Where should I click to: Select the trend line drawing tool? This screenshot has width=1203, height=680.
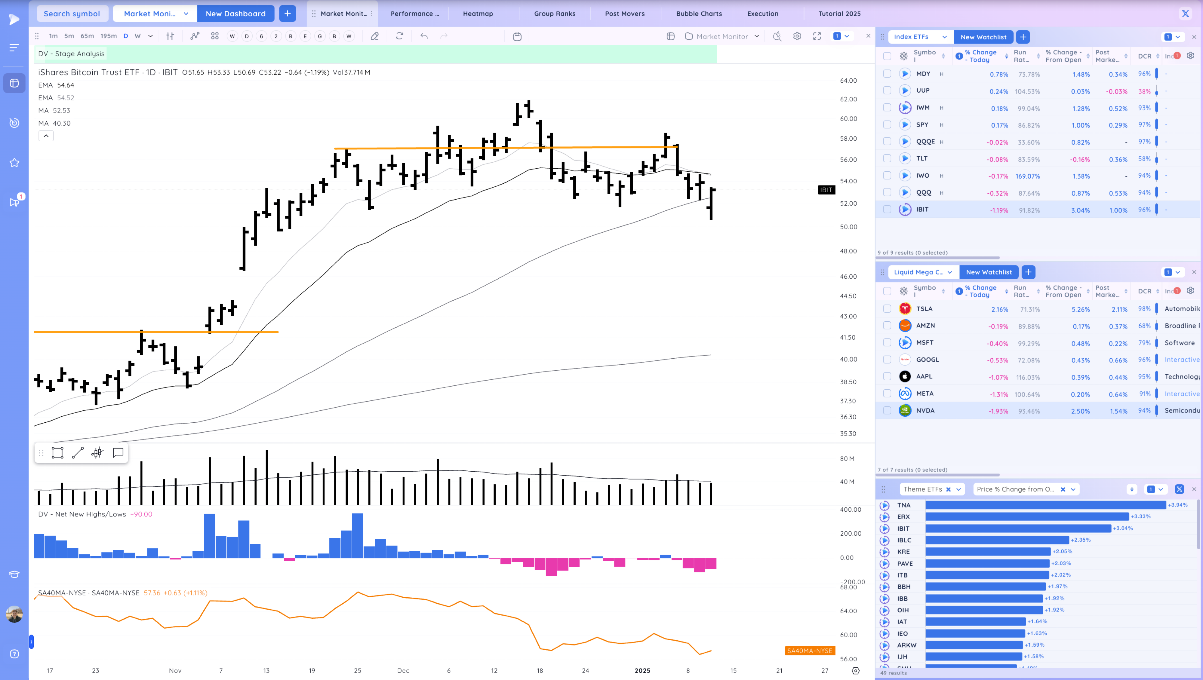[x=78, y=452]
